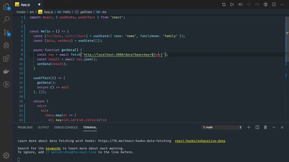Click the keywords link in terminal

pos(53,148)
